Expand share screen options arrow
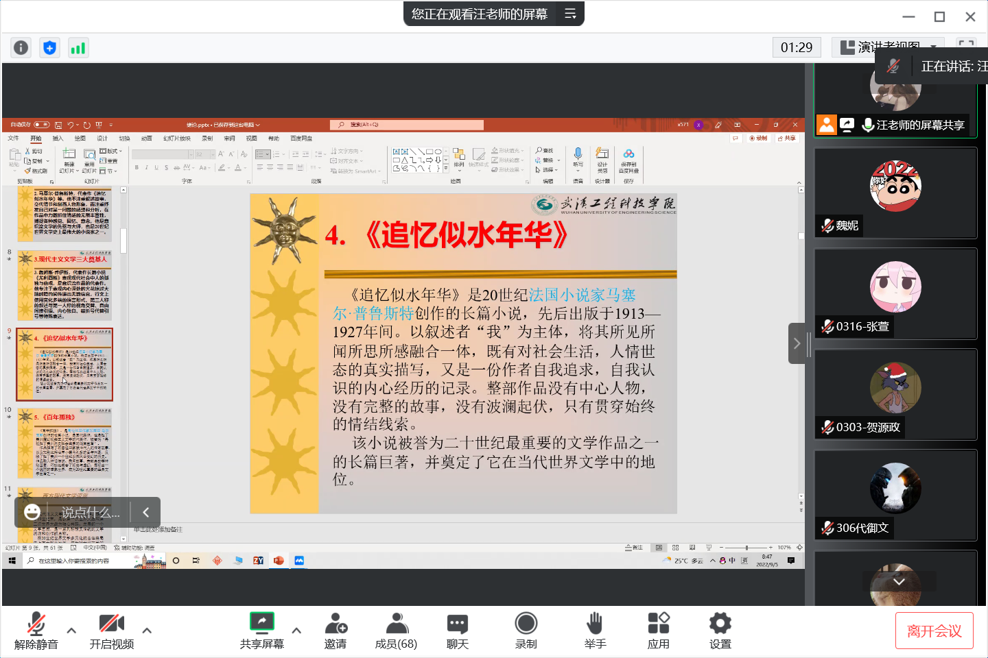The width and height of the screenshot is (988, 658). tap(296, 631)
